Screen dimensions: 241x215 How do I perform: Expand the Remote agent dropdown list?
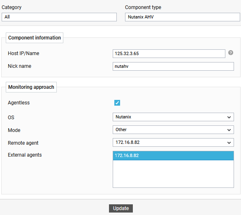point(173,143)
